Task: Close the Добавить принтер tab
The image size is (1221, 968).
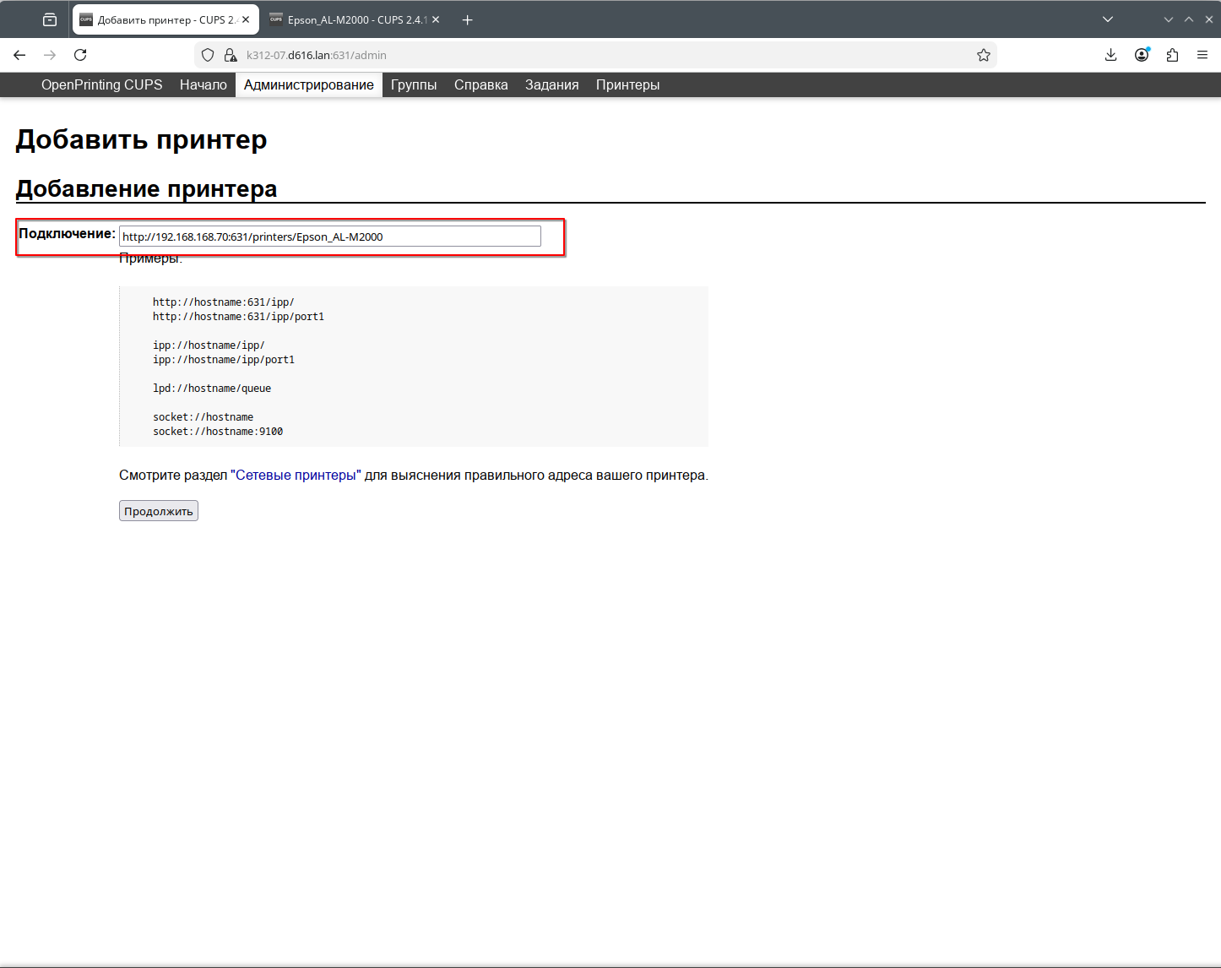Action: click(246, 19)
